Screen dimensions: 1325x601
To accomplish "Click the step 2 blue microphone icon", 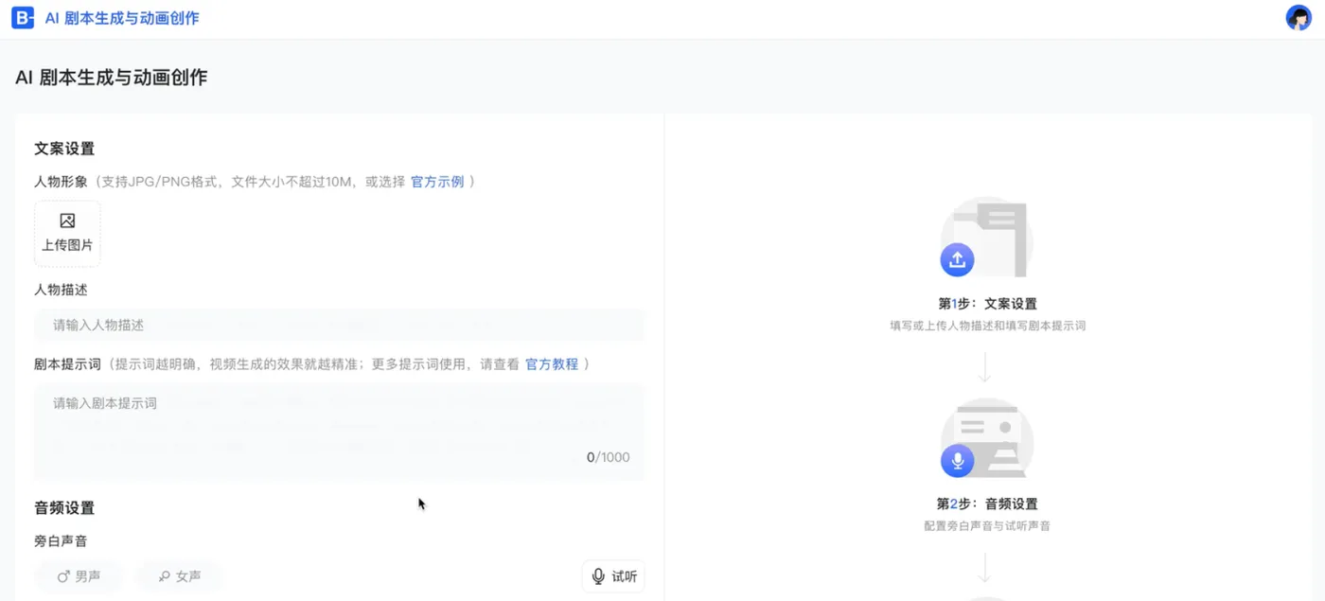I will point(957,460).
